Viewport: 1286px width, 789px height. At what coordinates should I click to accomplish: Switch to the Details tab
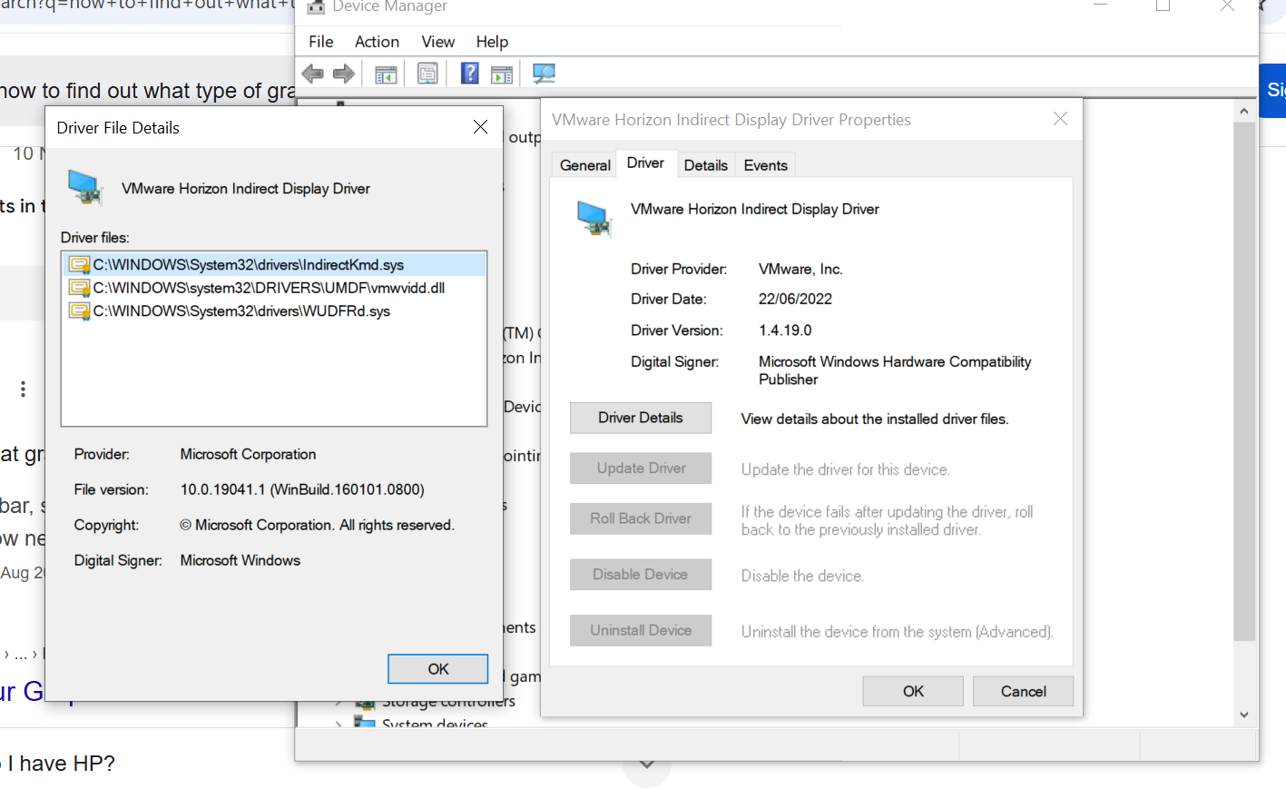[x=706, y=165]
